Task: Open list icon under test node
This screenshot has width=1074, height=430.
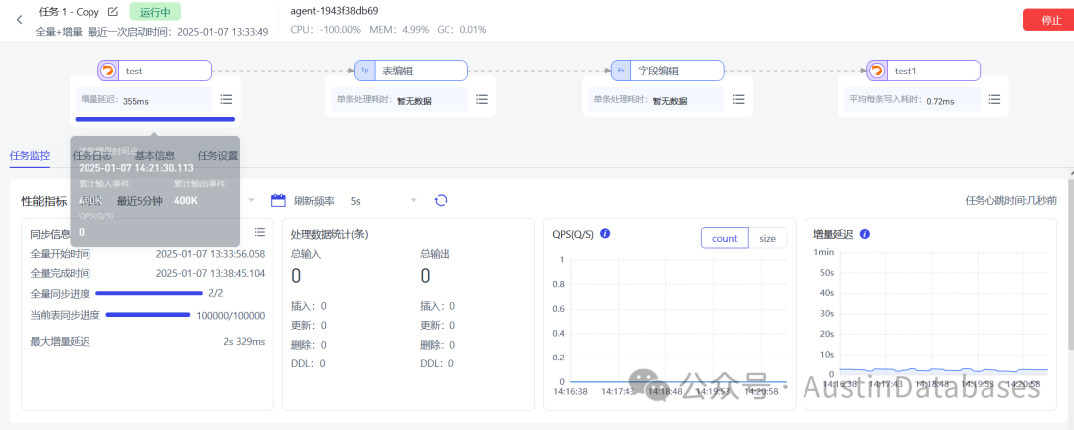Action: (226, 100)
